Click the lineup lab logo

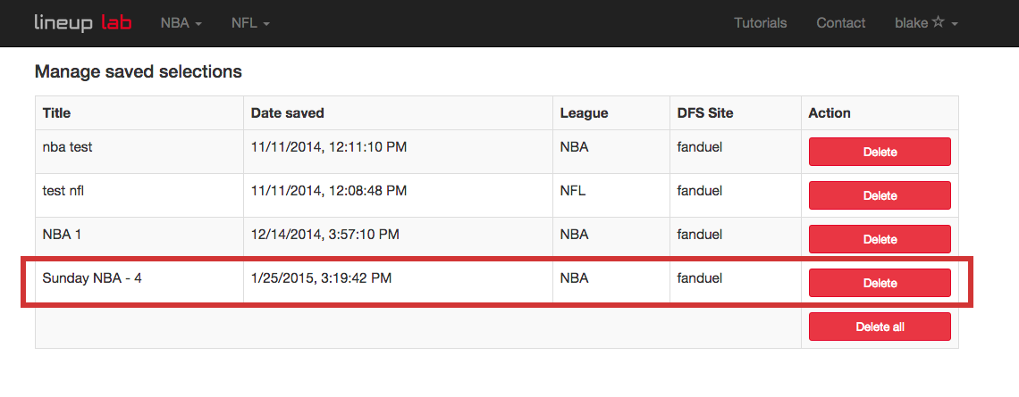(x=83, y=23)
